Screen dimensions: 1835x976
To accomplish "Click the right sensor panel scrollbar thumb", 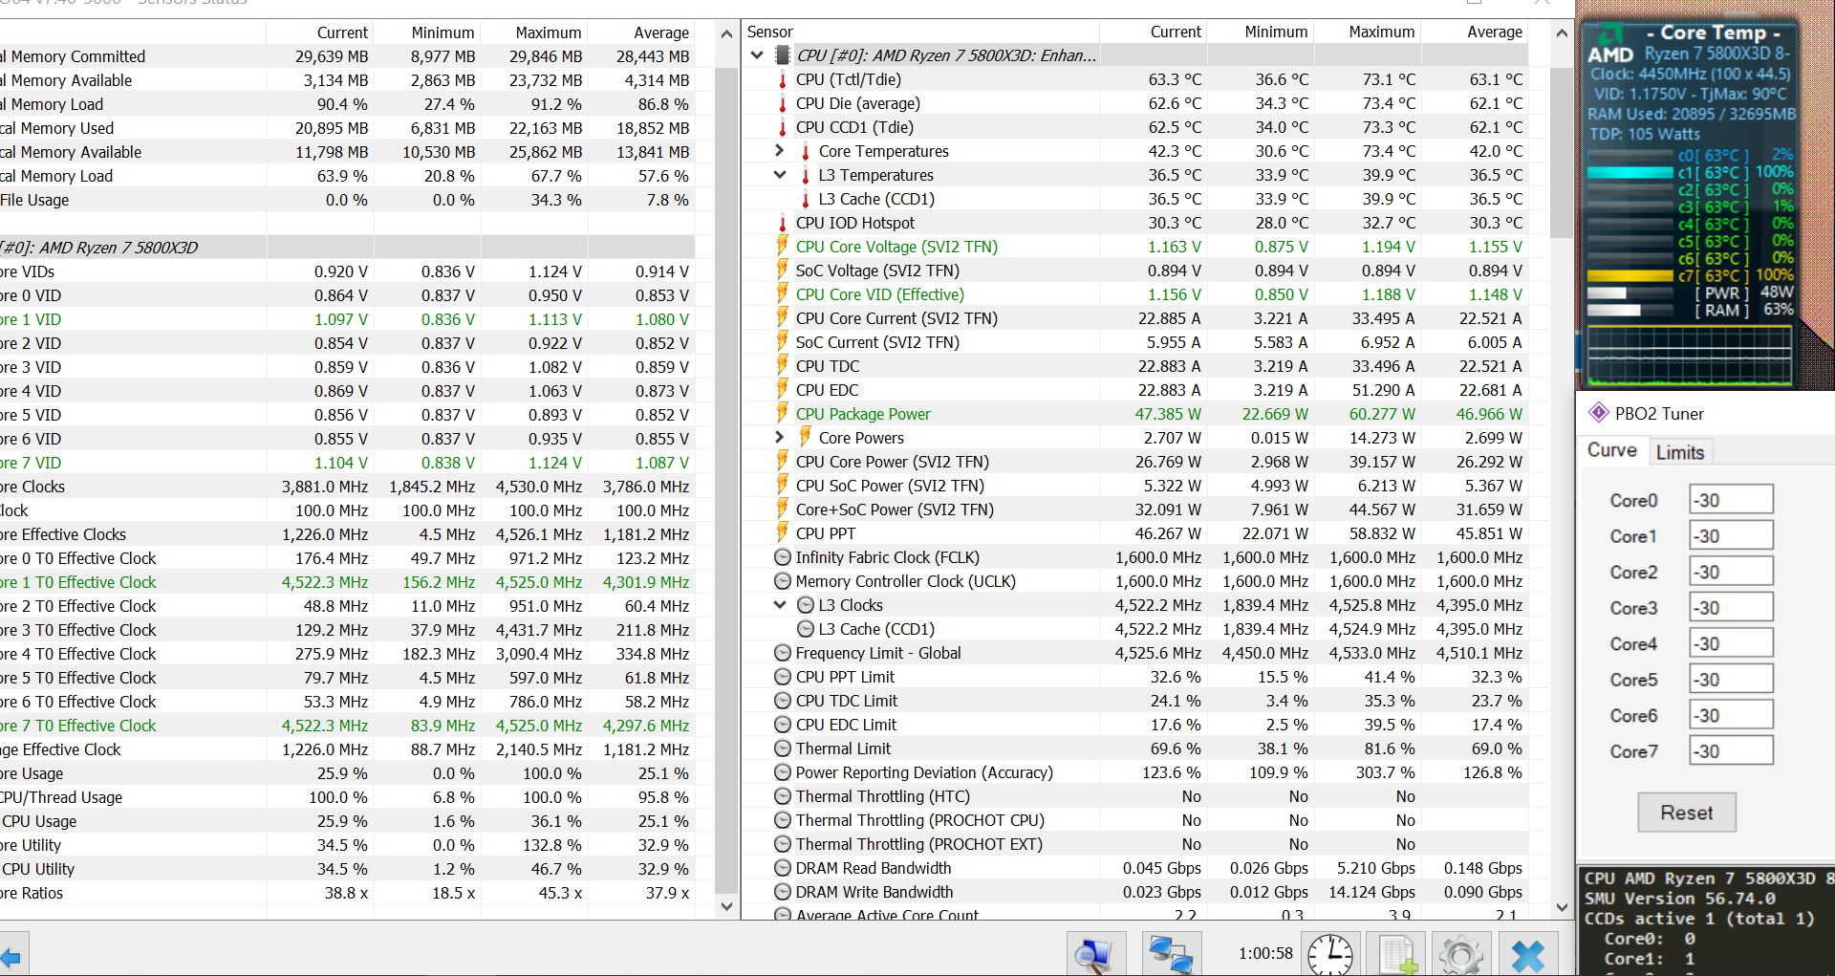I will pos(1562,153).
